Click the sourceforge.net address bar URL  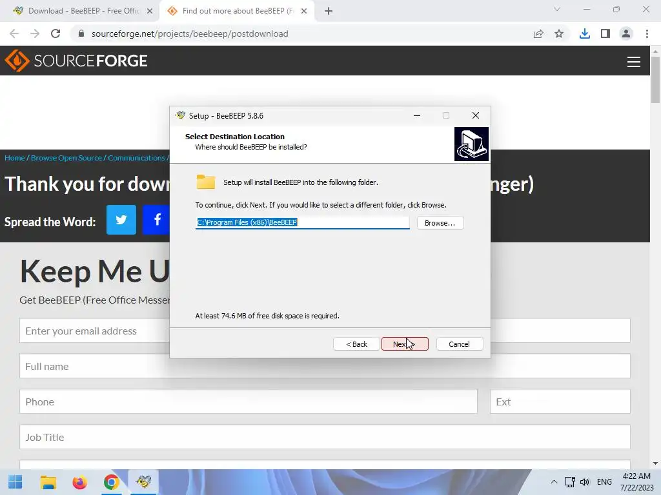[190, 34]
